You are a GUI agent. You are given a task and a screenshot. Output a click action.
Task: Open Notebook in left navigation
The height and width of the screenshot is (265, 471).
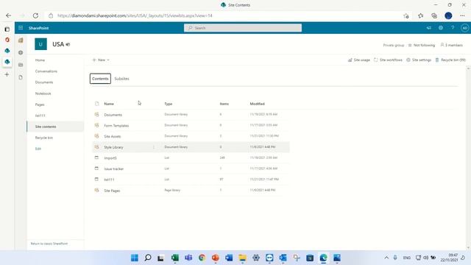tap(43, 93)
